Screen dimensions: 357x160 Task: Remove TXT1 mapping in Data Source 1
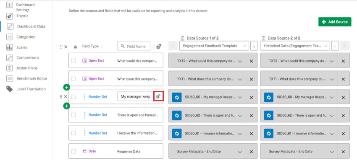[251, 79]
